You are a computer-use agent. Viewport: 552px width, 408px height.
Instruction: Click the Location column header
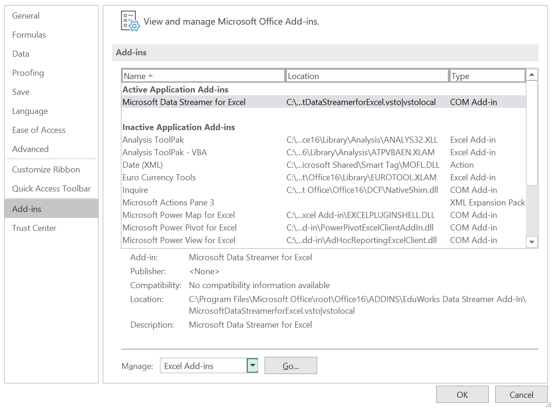pos(366,76)
